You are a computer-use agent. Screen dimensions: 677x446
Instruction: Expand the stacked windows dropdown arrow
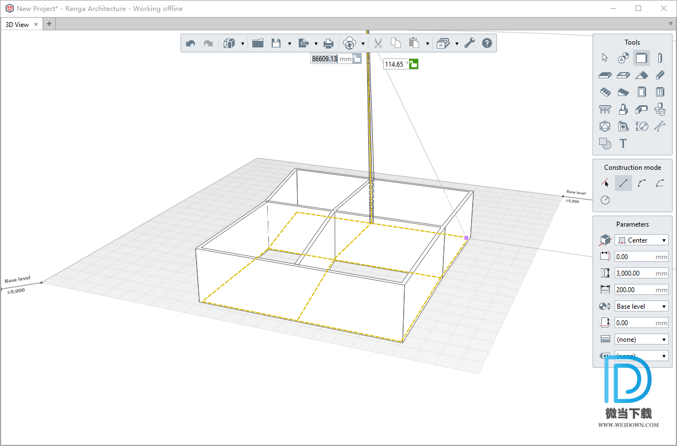click(x=457, y=44)
